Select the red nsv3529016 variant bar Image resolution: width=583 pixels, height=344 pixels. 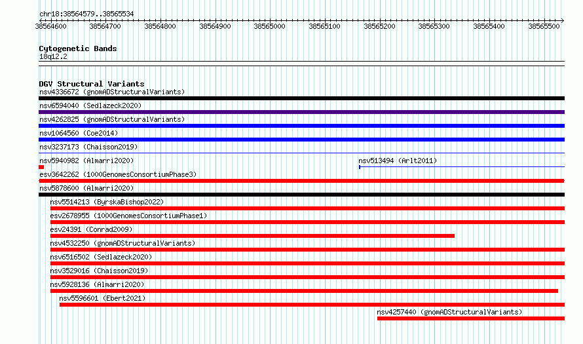pos(307,277)
